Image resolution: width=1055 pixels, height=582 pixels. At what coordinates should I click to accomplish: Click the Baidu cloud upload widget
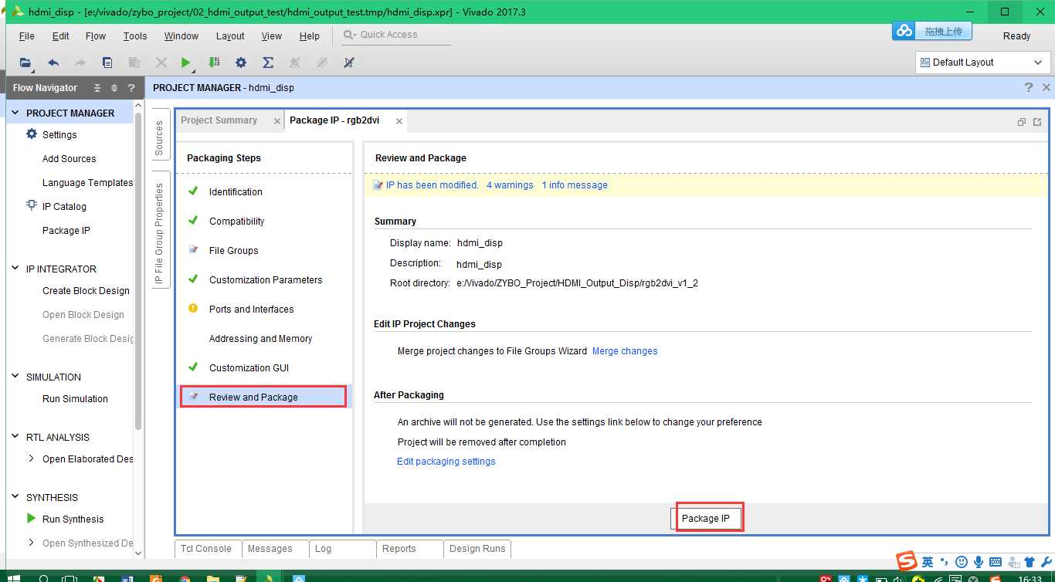932,32
